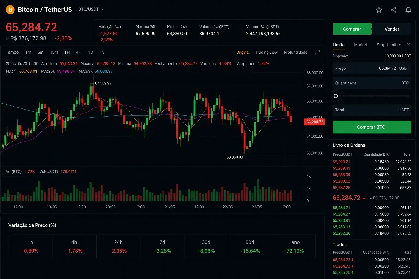
Task: Switch chart to Profundidade view
Action: [295, 52]
